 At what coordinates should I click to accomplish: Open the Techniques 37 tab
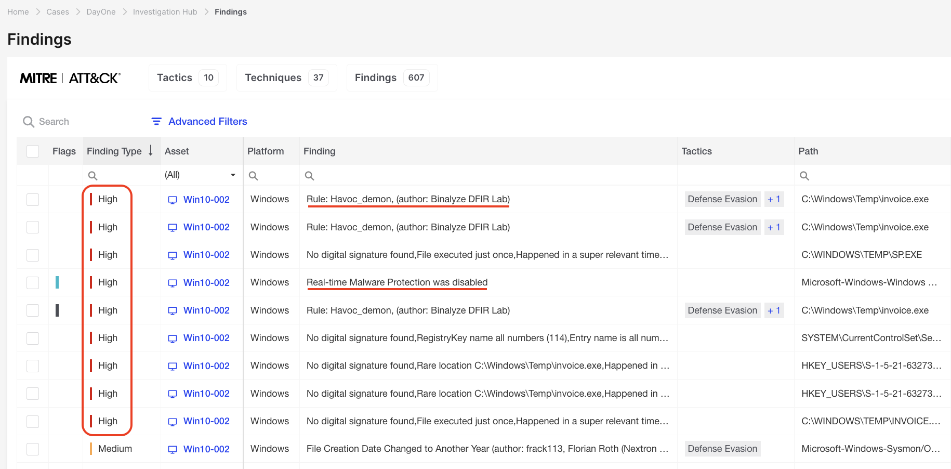point(286,77)
